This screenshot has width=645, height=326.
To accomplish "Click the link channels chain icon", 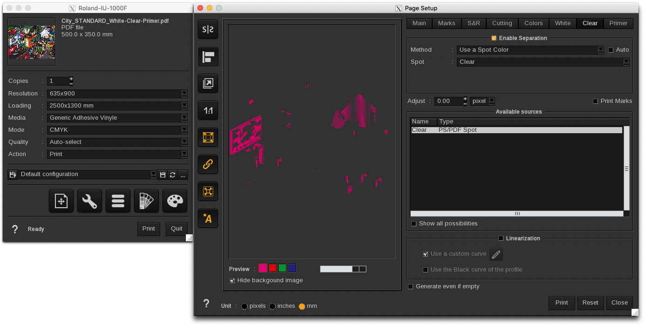I will point(208,164).
